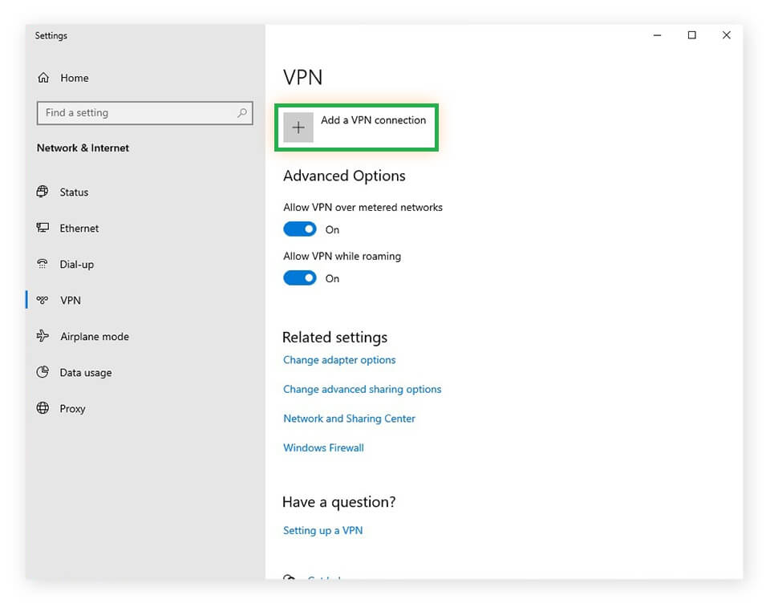
Task: Turn off Allow VPN while roaming
Action: pos(299,277)
